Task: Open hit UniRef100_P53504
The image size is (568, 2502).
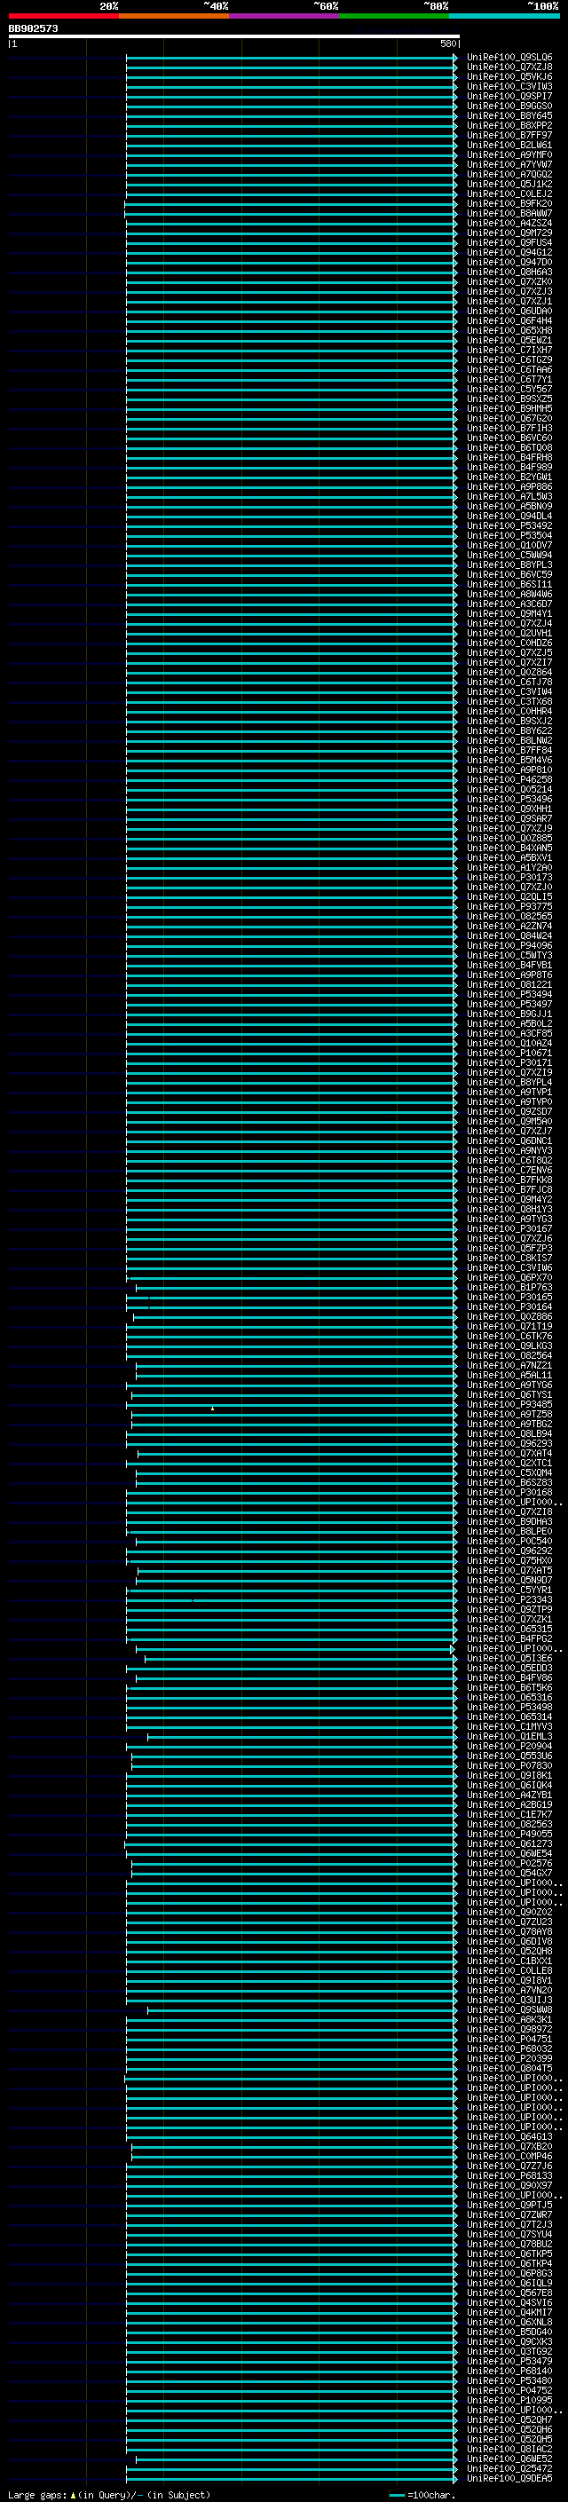Action: pos(509,535)
